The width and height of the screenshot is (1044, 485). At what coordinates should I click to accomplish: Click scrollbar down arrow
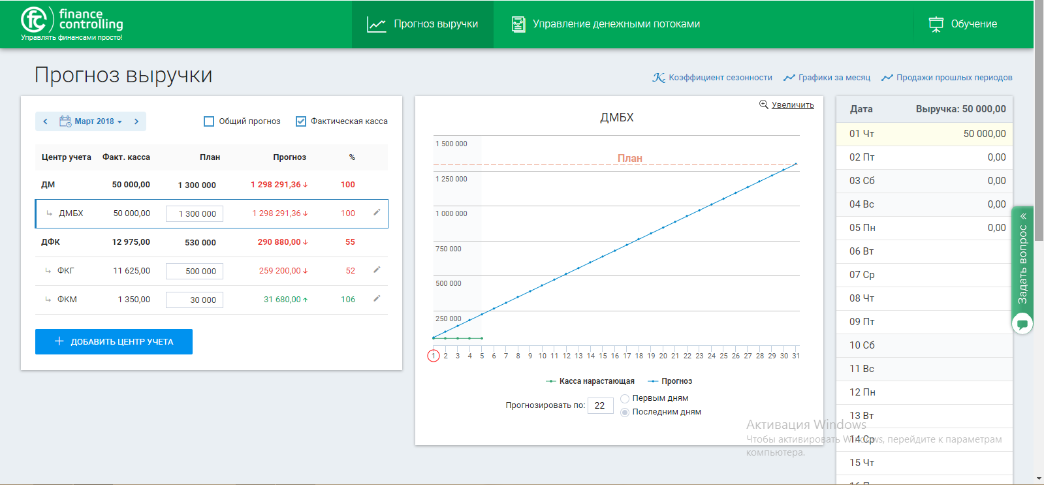1039,479
